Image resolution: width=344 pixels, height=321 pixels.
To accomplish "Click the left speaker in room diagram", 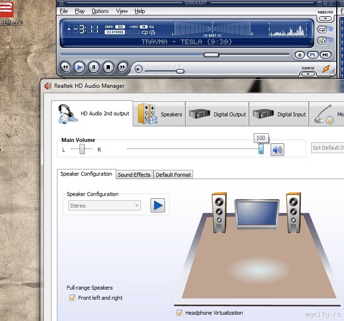I will 219,212.
